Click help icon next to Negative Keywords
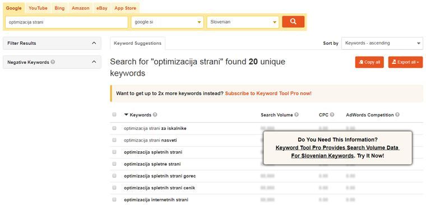 tap(53, 62)
